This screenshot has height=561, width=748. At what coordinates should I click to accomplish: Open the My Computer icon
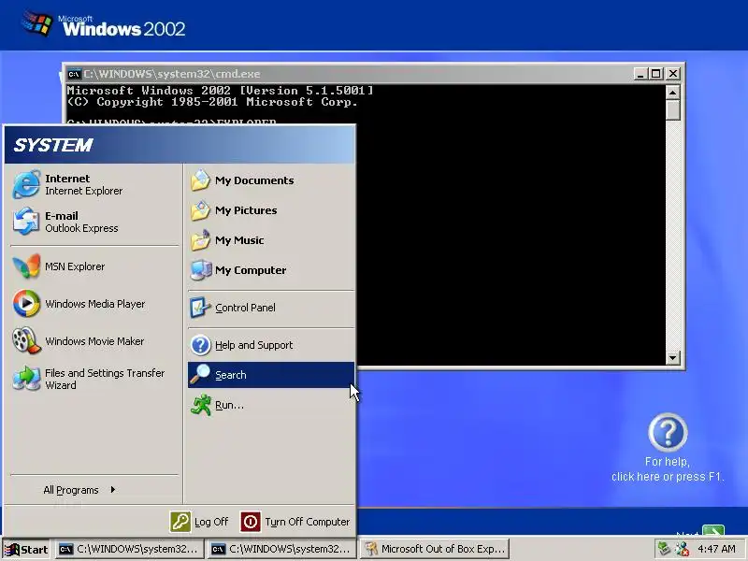200,270
